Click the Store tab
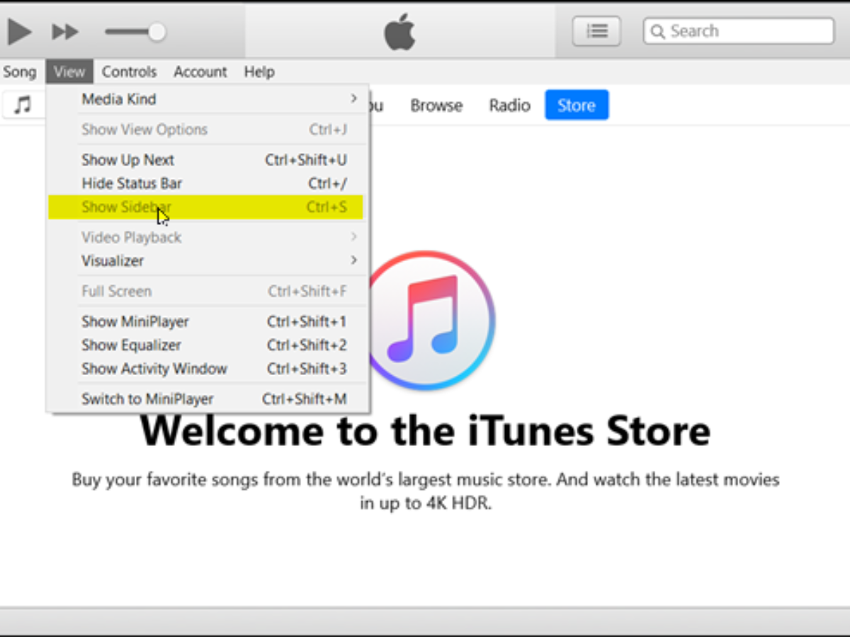 click(x=577, y=105)
